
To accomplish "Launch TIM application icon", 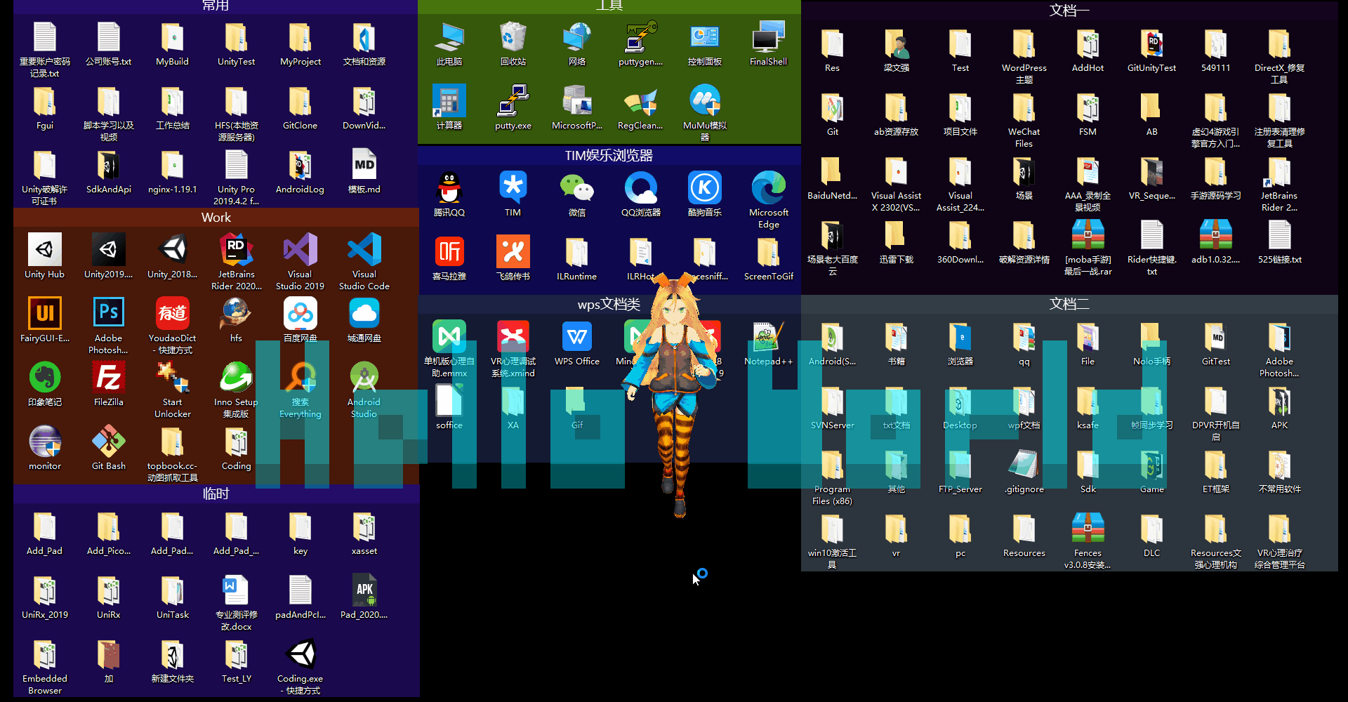I will pyautogui.click(x=513, y=194).
